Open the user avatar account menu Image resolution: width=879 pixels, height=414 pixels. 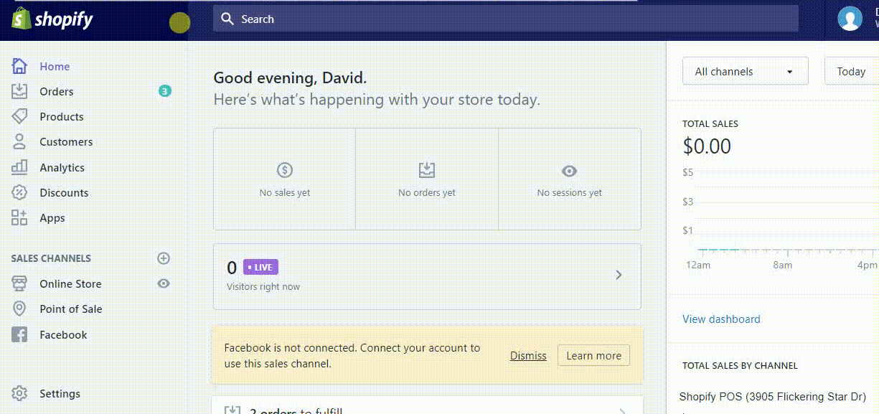(x=850, y=19)
